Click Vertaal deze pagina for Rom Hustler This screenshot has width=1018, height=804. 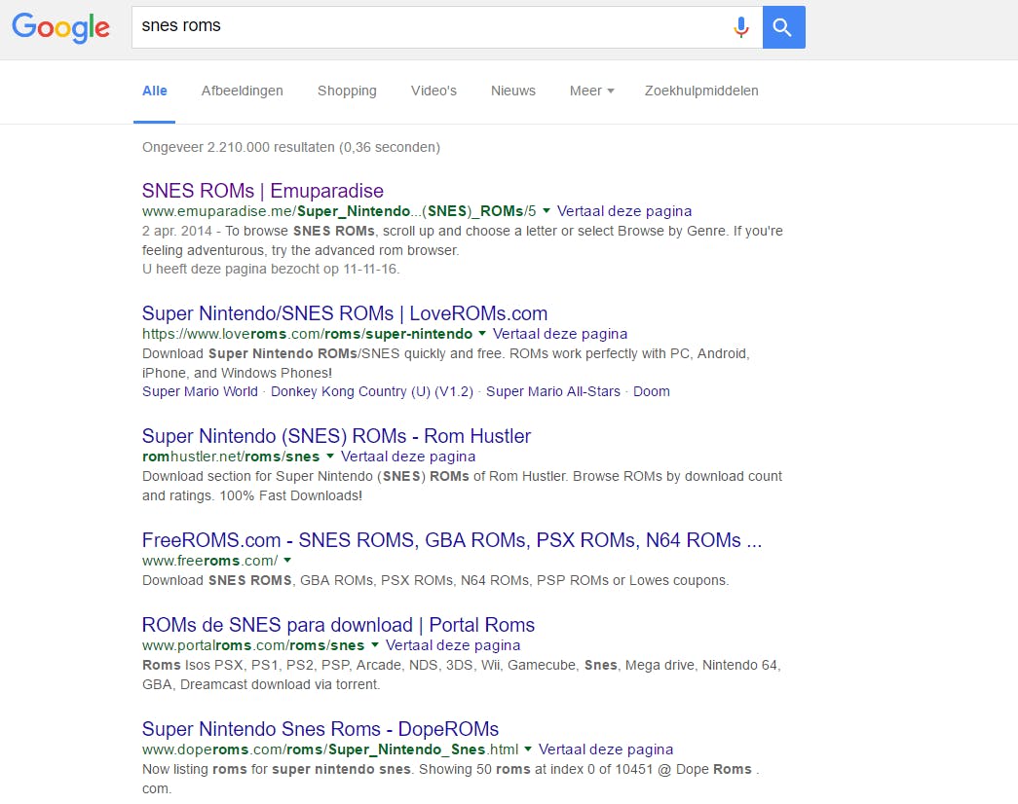pos(408,457)
